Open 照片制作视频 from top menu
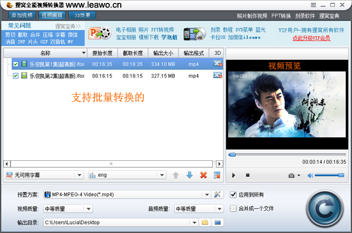The width and height of the screenshot is (352, 233). point(252,16)
